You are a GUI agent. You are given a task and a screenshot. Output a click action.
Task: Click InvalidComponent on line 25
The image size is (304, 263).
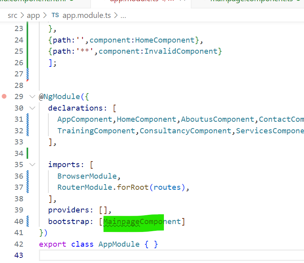(x=181, y=51)
